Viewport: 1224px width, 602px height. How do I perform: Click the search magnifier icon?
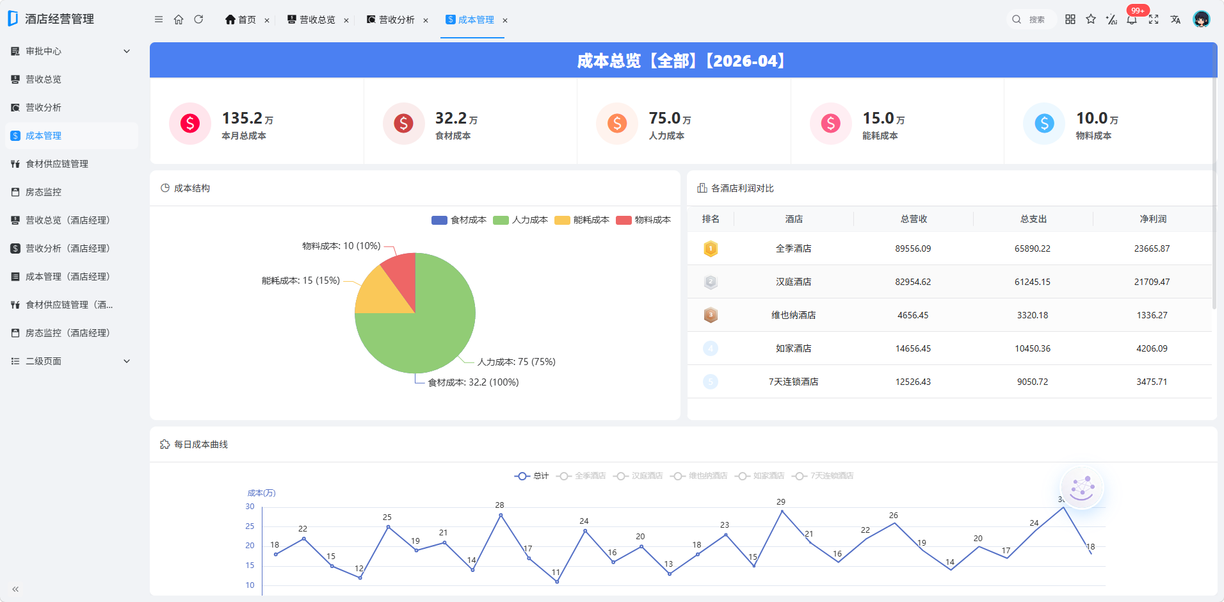(x=1017, y=19)
